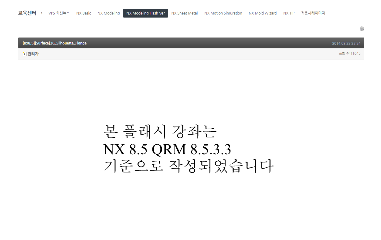
Task: Click the settings gear icon
Action: 362,28
